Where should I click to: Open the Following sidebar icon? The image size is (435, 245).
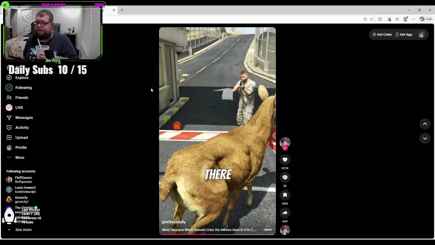[9, 87]
